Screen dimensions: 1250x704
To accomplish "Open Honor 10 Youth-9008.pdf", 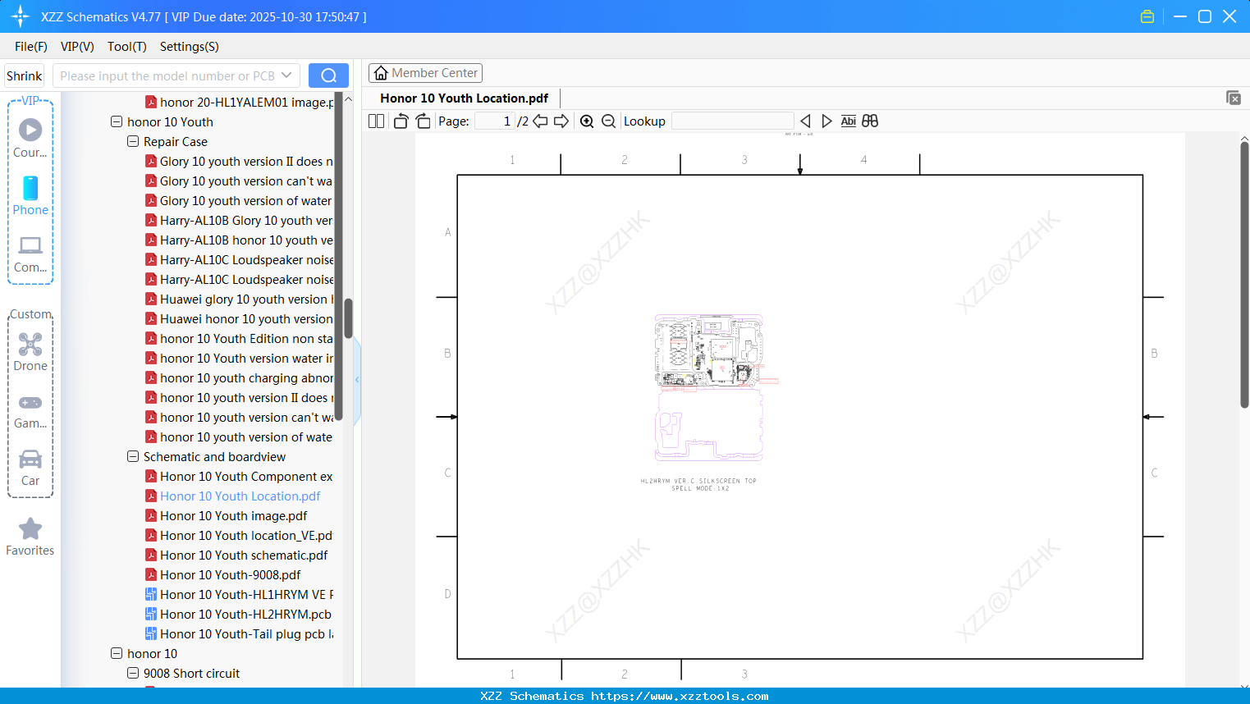I will click(x=231, y=574).
